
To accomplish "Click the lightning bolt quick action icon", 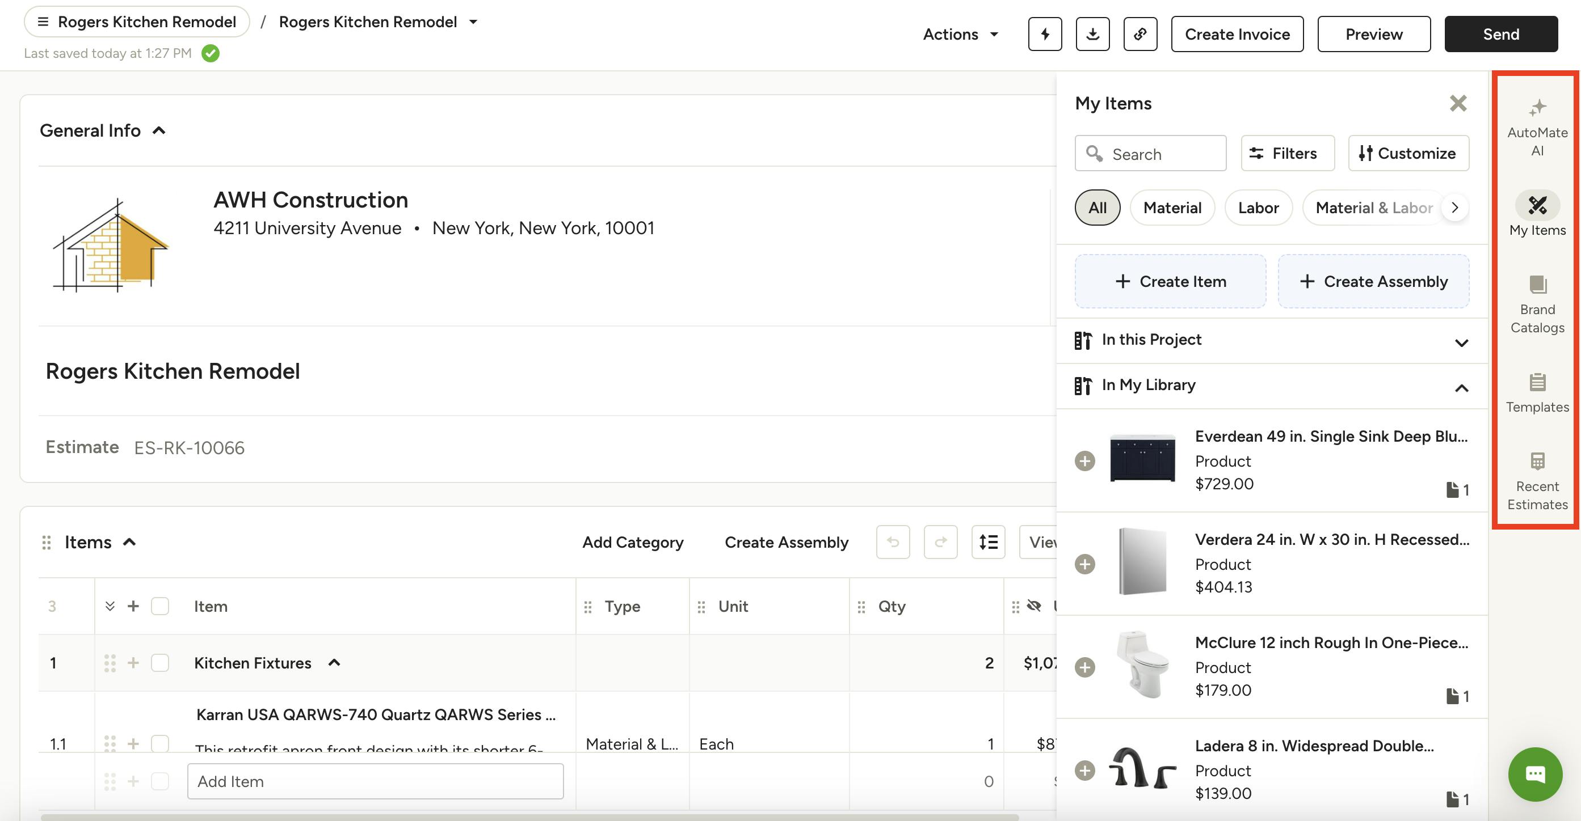I will click(x=1045, y=33).
